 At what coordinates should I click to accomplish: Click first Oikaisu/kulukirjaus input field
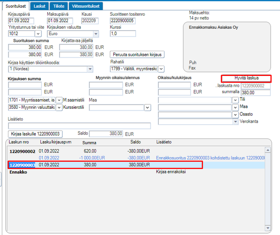point(174,84)
